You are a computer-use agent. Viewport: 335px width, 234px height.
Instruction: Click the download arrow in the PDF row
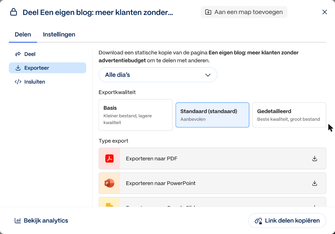315,158
